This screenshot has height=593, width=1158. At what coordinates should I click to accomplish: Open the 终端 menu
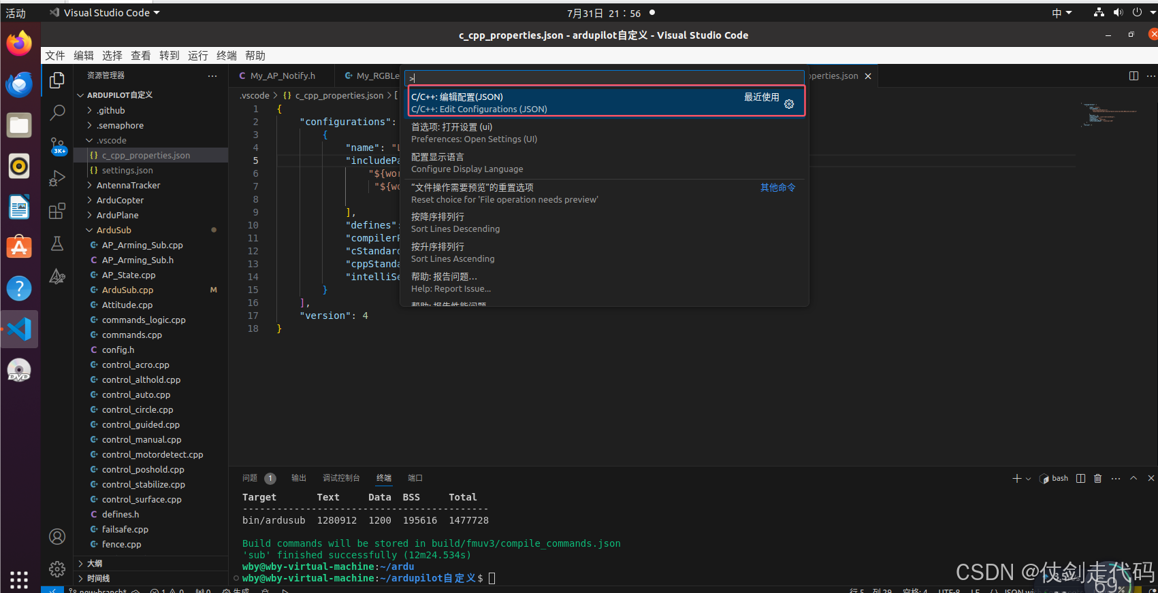click(227, 56)
